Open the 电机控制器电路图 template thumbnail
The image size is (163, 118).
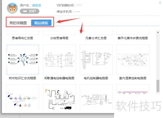(96, 59)
